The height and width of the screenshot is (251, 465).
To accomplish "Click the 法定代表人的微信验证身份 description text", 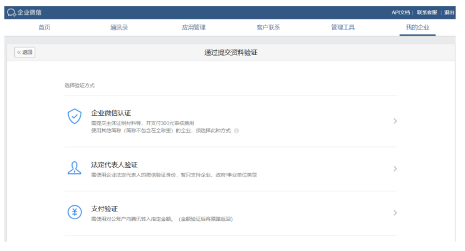I will 174,175.
